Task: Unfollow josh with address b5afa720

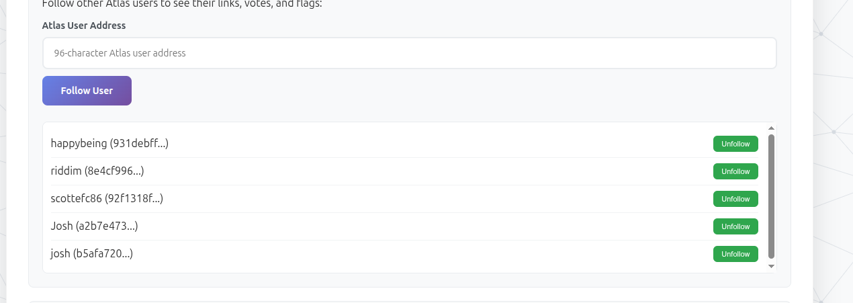Action: 735,254
